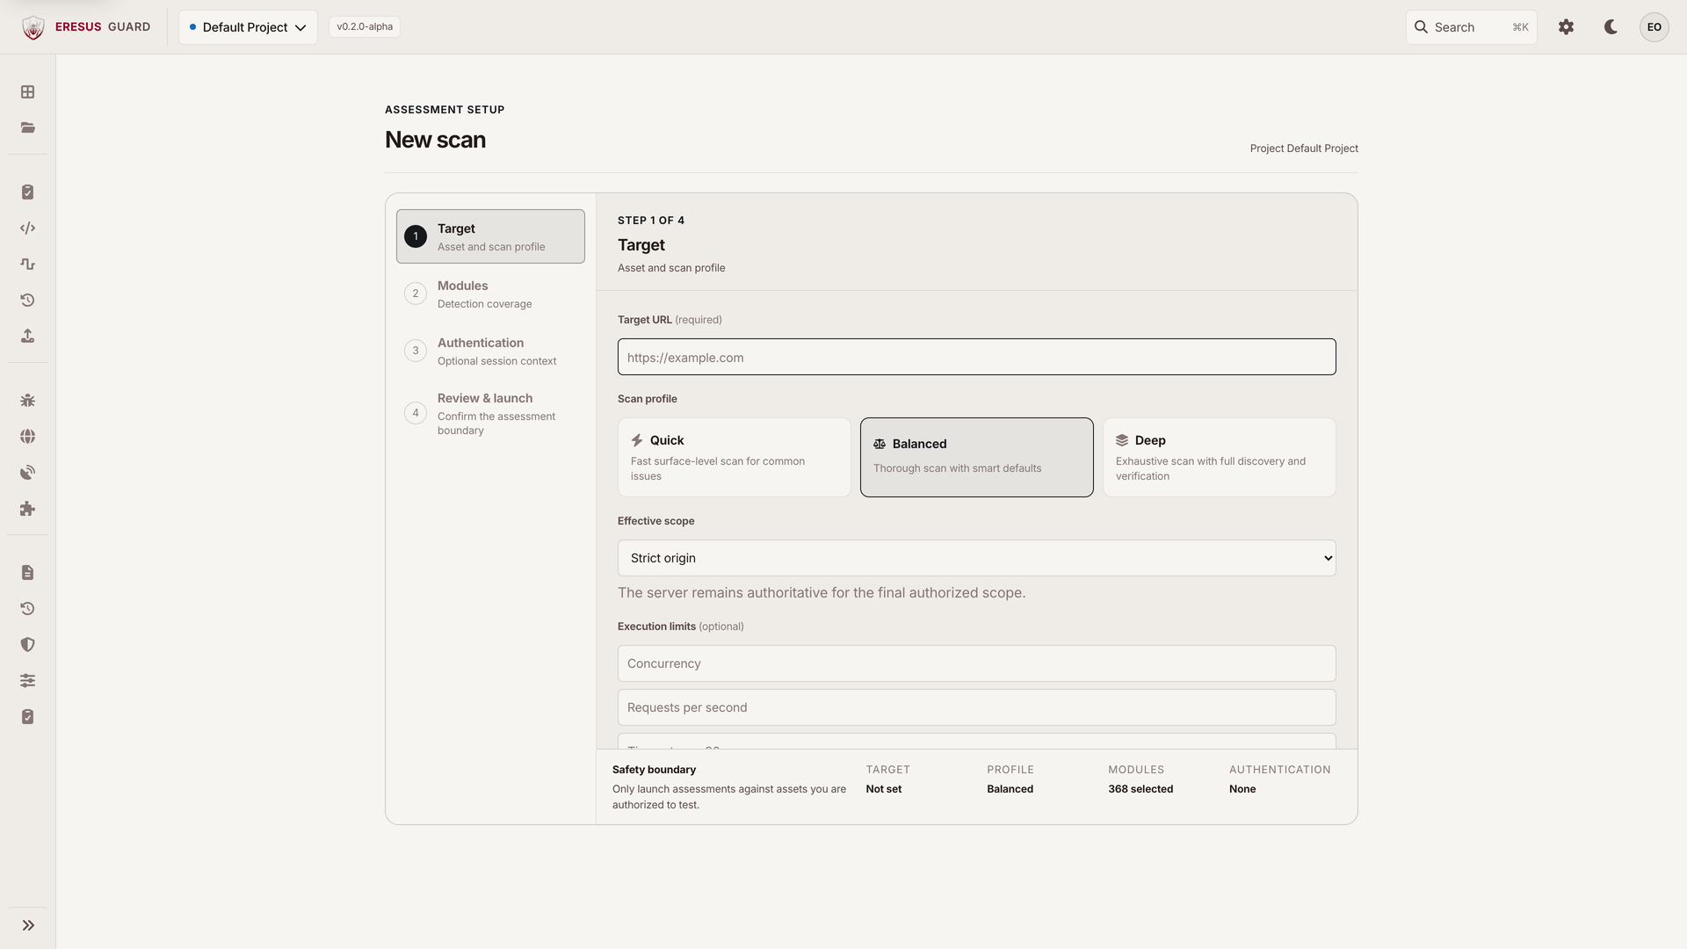Expand the sidebar with double-chevron icon
1687x949 pixels.
[x=28, y=925]
